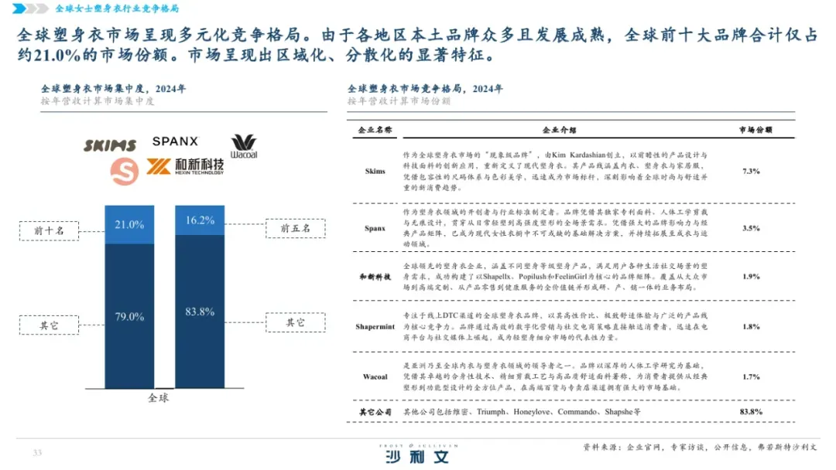Click the main headline starting 全球塑身衣市场呈现多元化竞争格局
The image size is (836, 470).
[x=417, y=45]
